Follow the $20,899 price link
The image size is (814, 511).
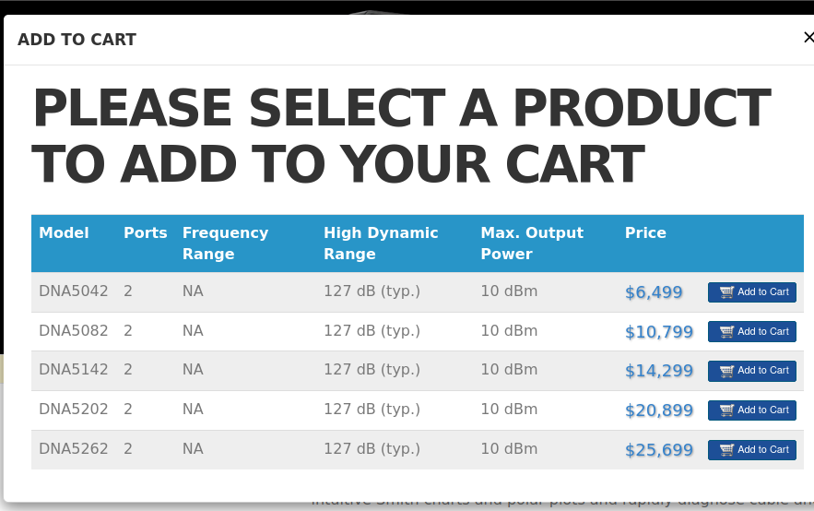tap(658, 410)
